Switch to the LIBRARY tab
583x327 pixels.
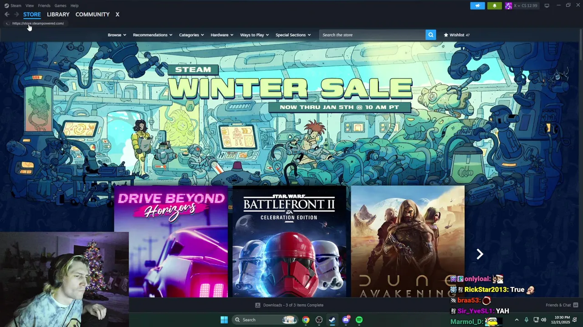click(x=58, y=15)
